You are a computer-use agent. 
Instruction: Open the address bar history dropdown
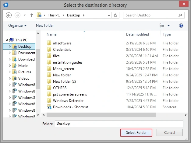coord(109,15)
